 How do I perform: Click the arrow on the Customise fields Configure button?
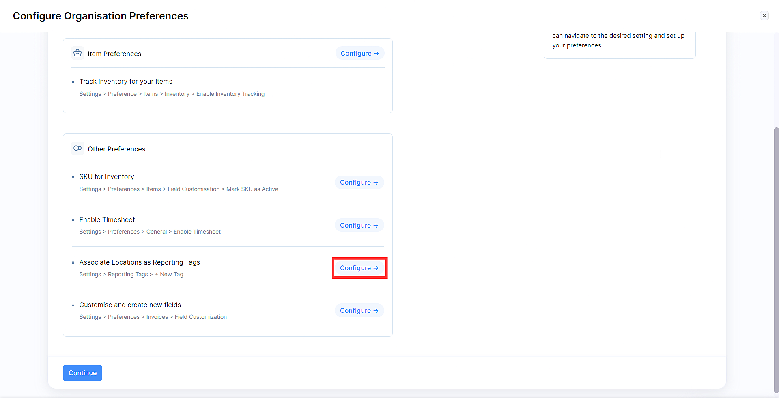pyautogui.click(x=376, y=310)
